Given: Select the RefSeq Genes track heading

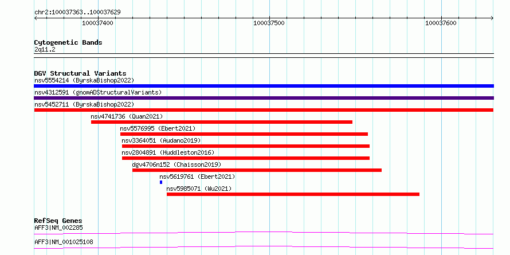Looking at the screenshot, I should coord(58,221).
